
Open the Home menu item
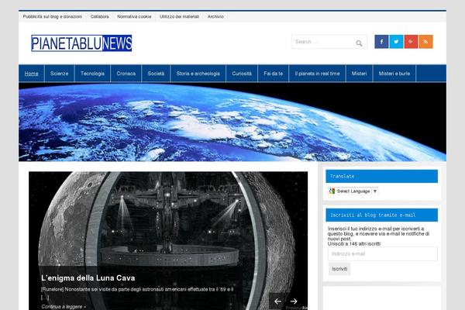(32, 74)
